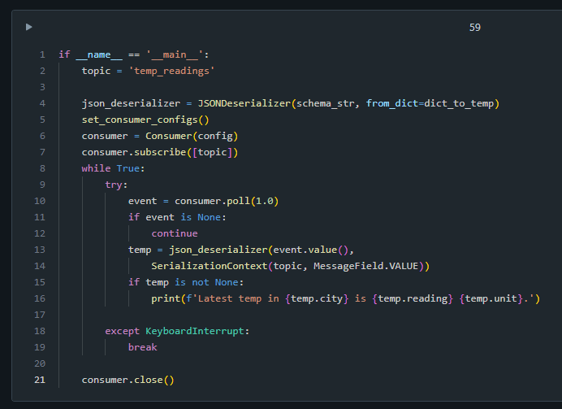Click from_dict keyword argument
The width and height of the screenshot is (562, 409).
click(392, 103)
